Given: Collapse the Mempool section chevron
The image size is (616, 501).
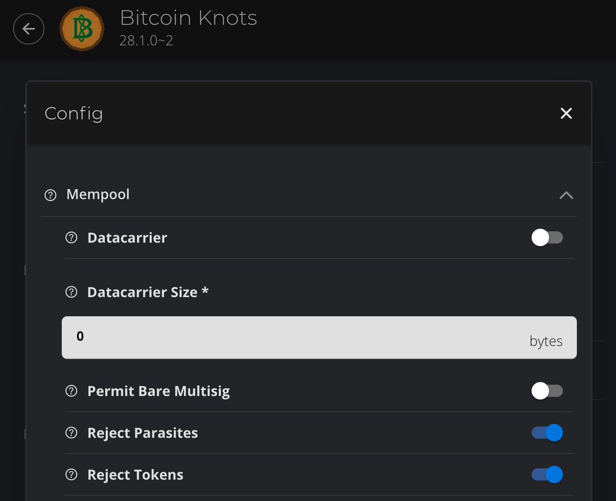Looking at the screenshot, I should [x=566, y=195].
